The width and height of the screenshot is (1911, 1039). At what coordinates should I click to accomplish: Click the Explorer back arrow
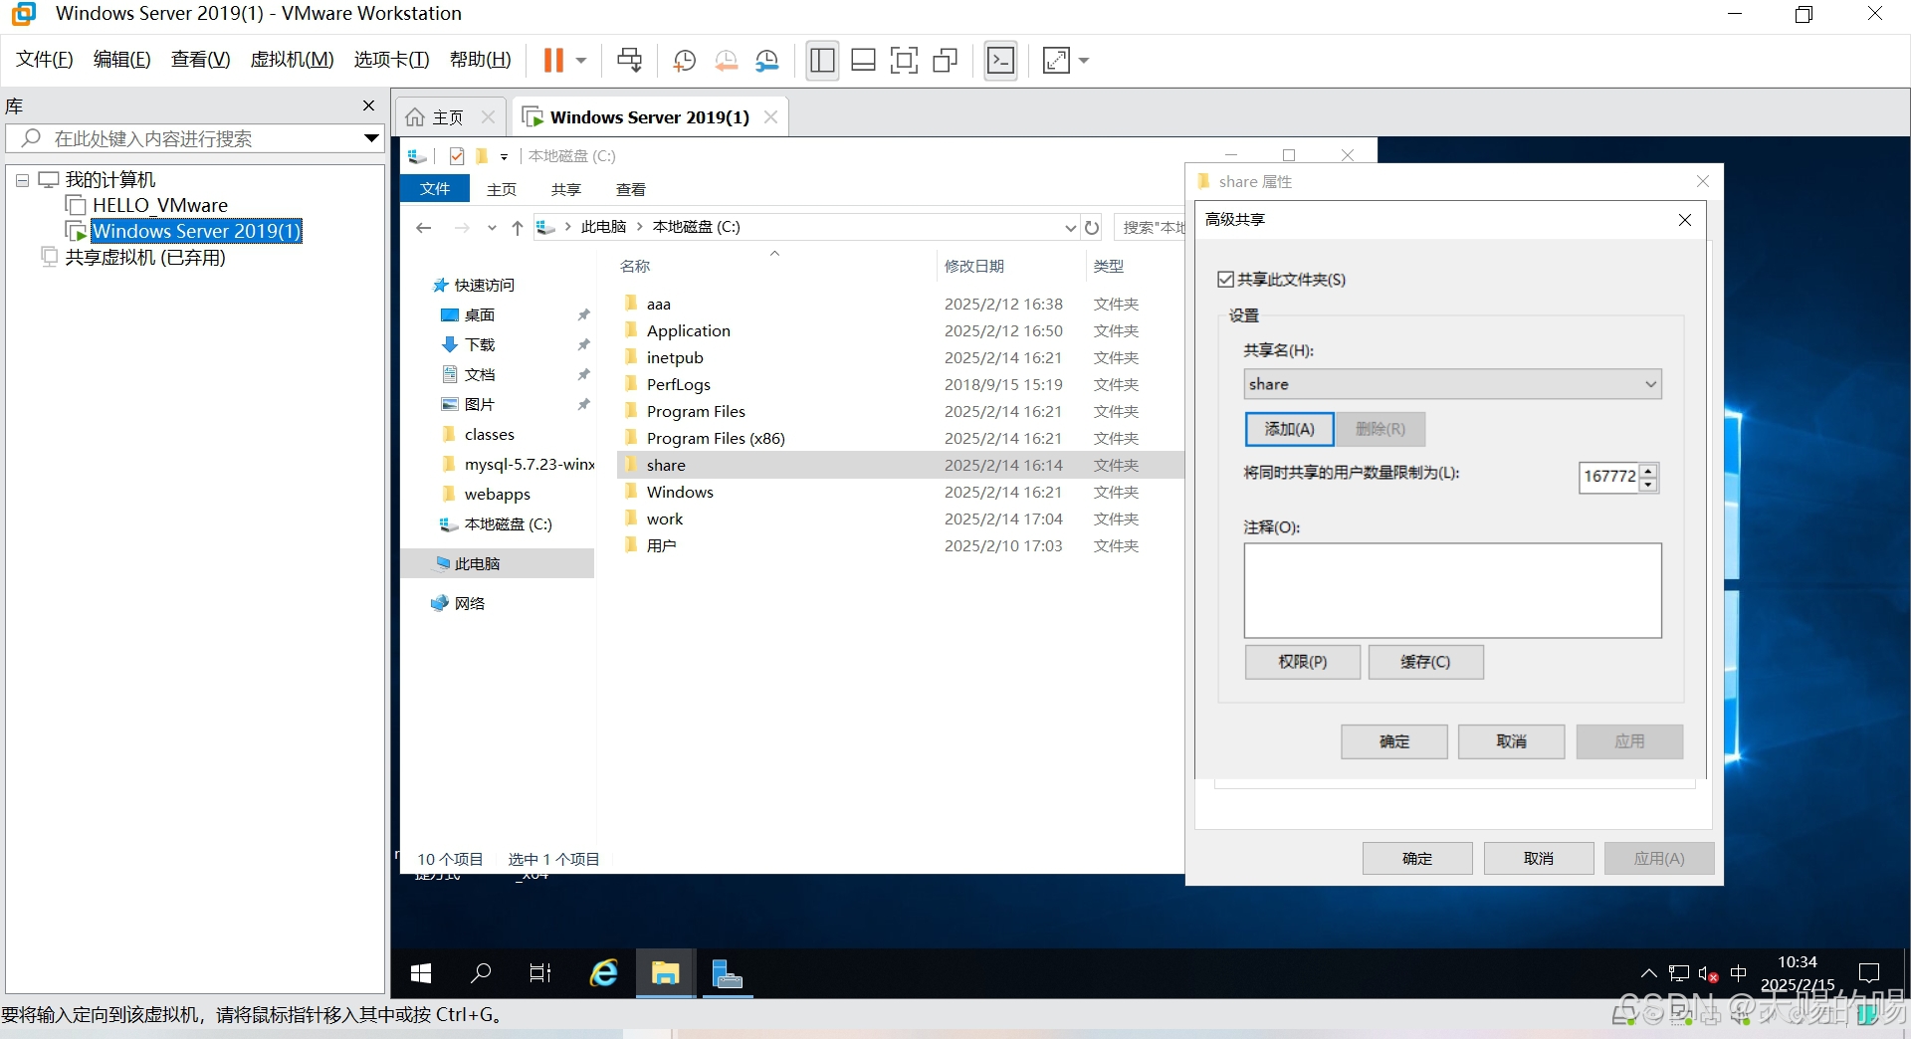(x=424, y=228)
